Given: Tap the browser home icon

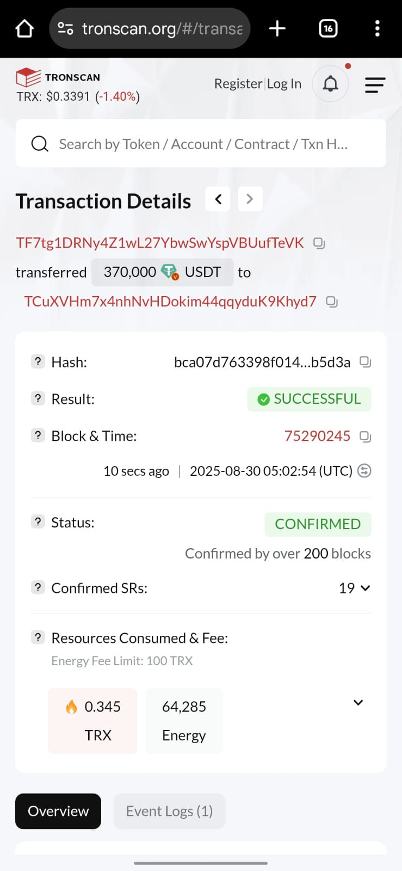Looking at the screenshot, I should point(24,28).
